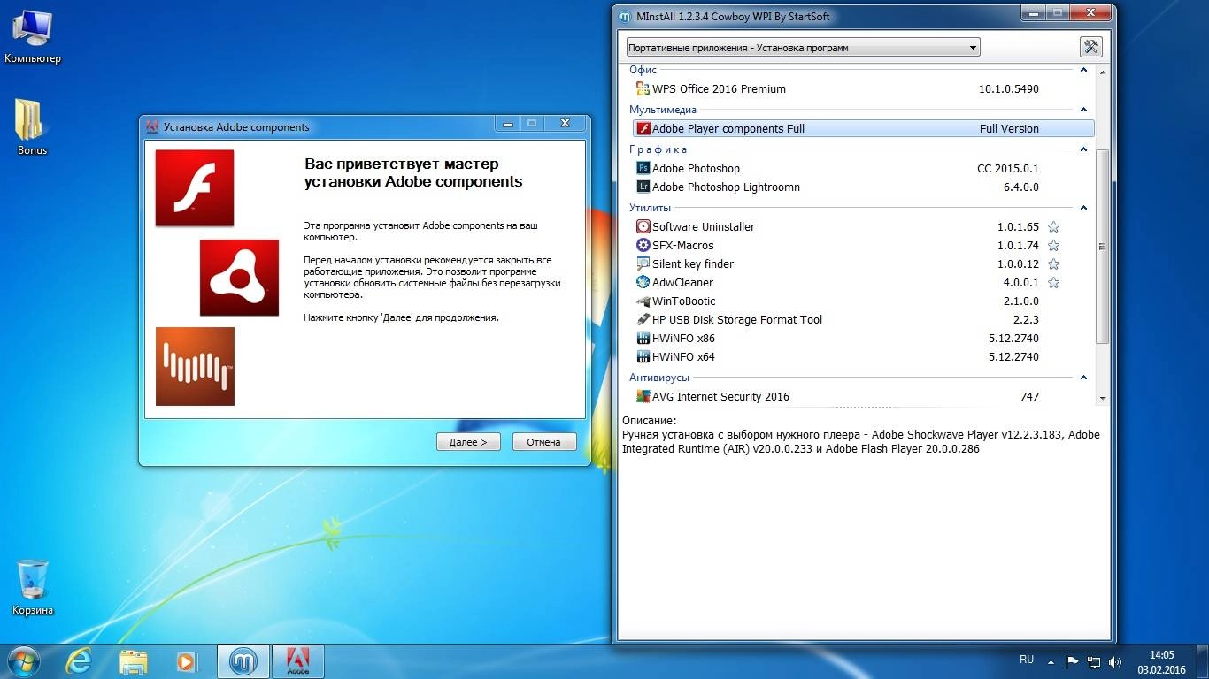Click the HWiNFO x64 icon
The height and width of the screenshot is (679, 1209).
pos(643,356)
